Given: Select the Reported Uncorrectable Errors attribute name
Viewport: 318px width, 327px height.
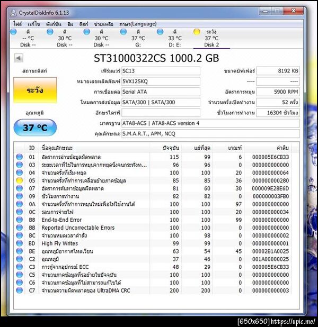Looking at the screenshot, I should (x=78, y=228).
